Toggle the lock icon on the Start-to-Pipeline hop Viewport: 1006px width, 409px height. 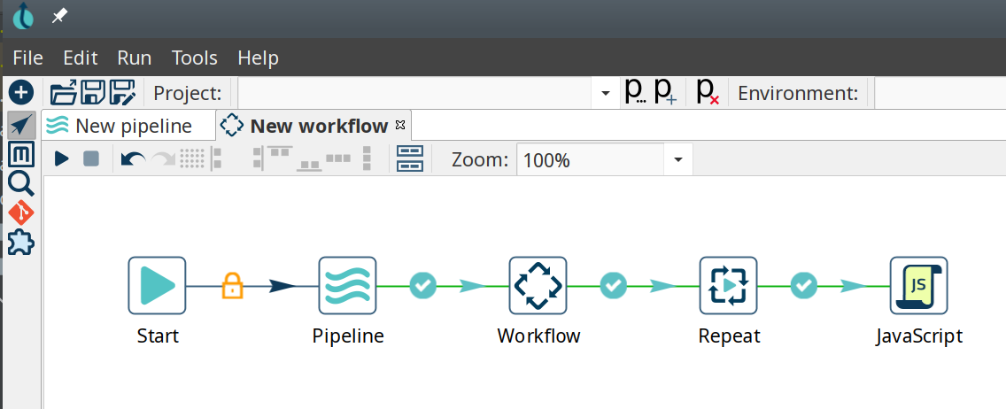pos(232,285)
